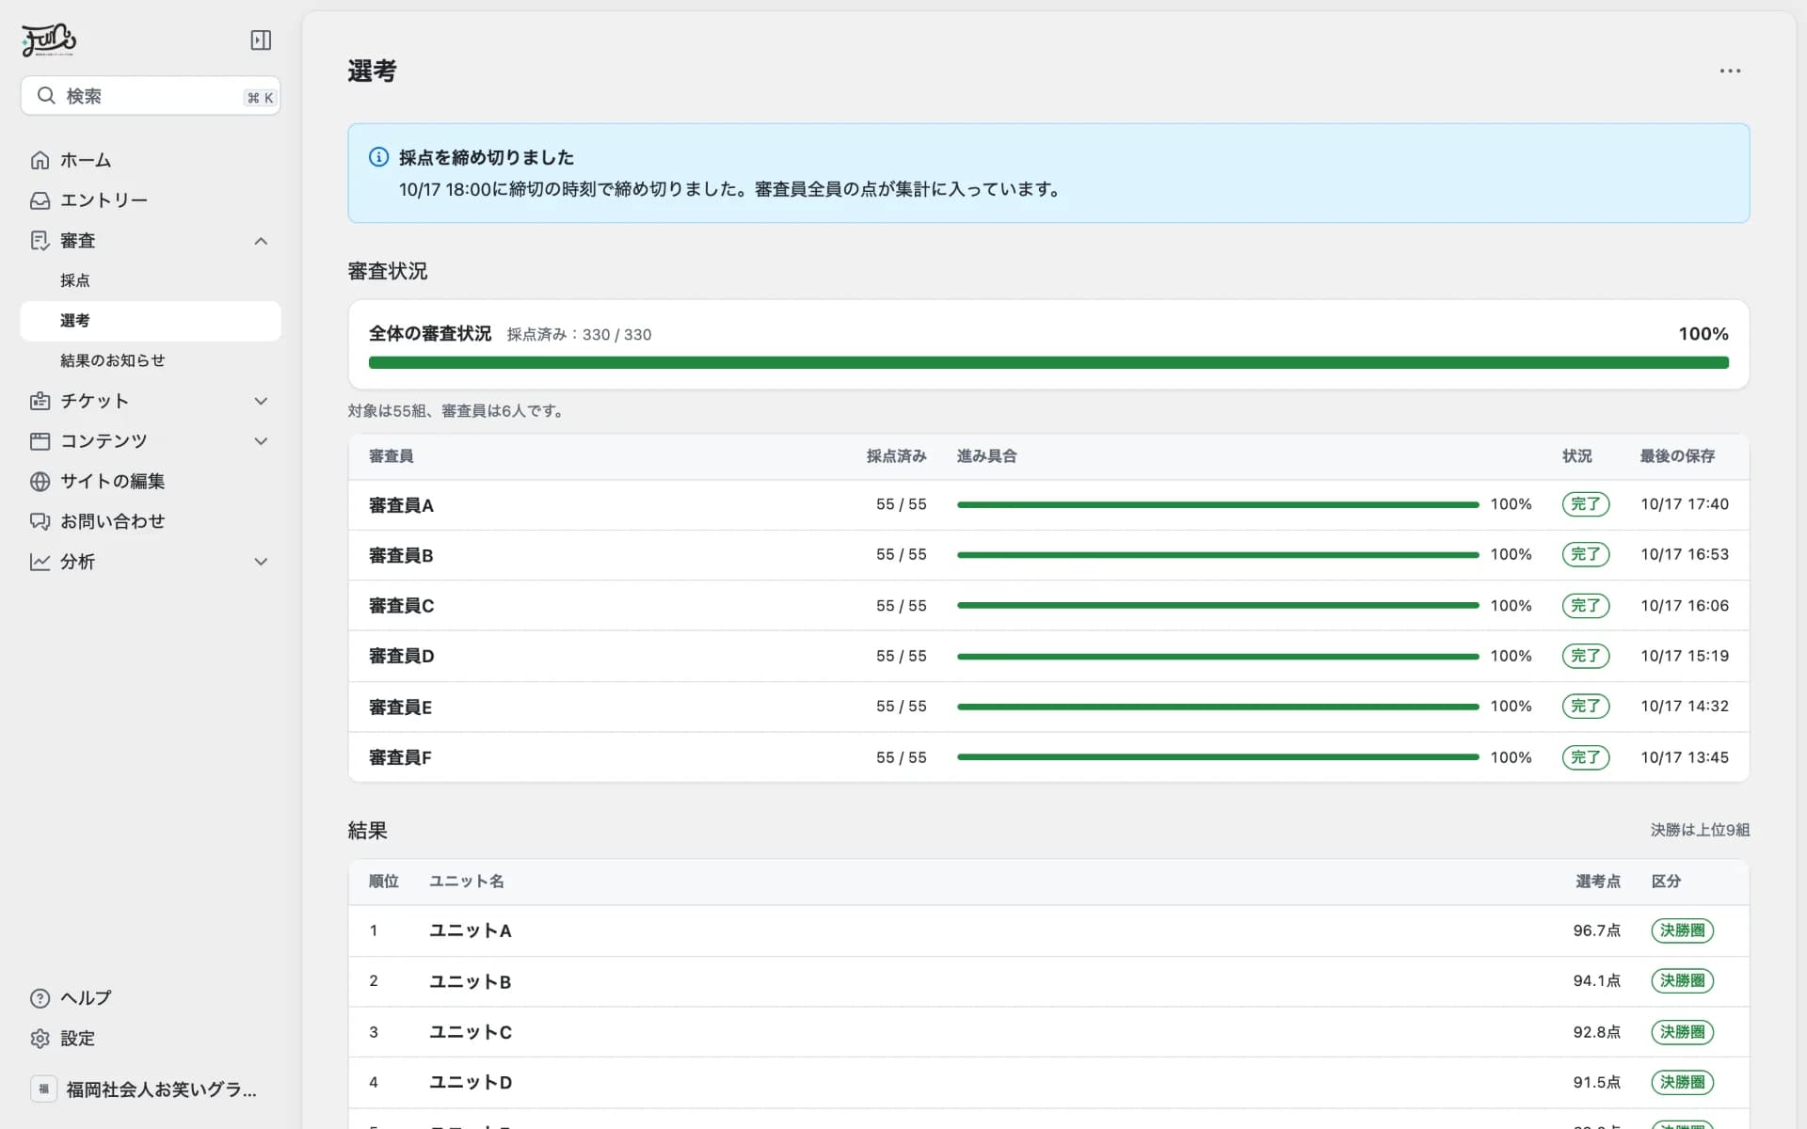Image resolution: width=1807 pixels, height=1129 pixels.
Task: Select the 選考 submenu item
Action: [151, 321]
